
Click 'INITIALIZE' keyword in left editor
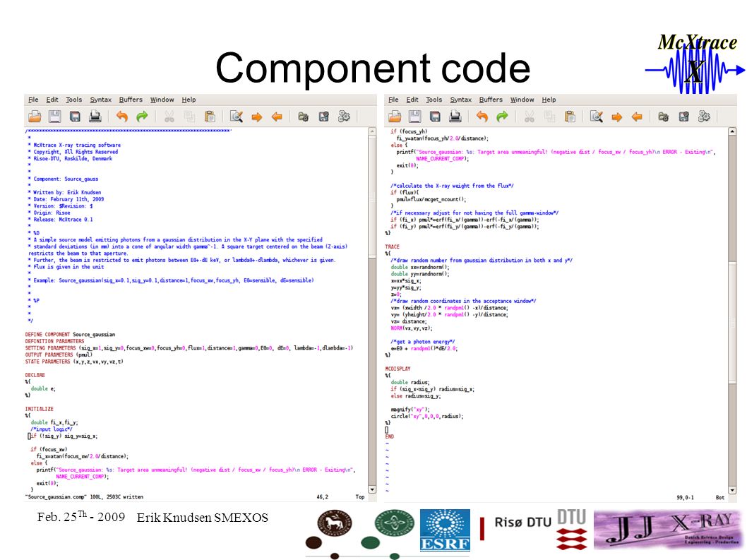[39, 409]
